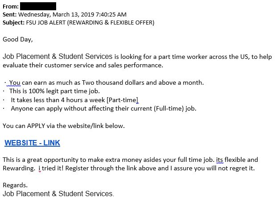Click the 'Anyone can apply' bullet line
The image size is (279, 210).
click(103, 108)
